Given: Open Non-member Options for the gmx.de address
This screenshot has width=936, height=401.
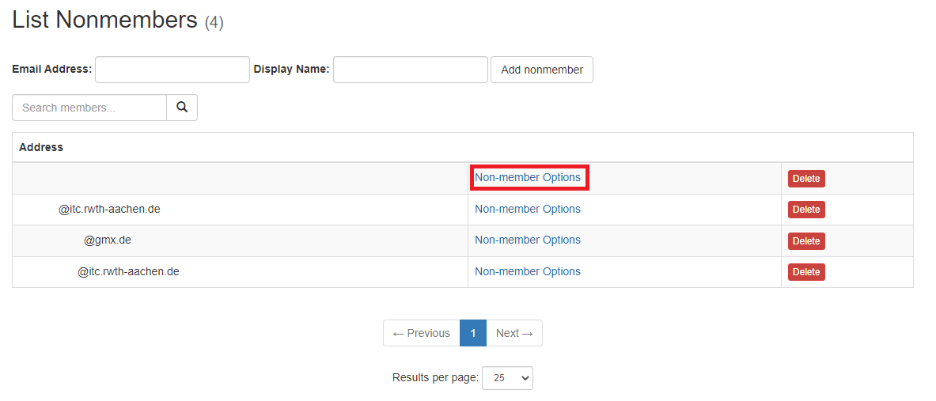Looking at the screenshot, I should point(528,240).
